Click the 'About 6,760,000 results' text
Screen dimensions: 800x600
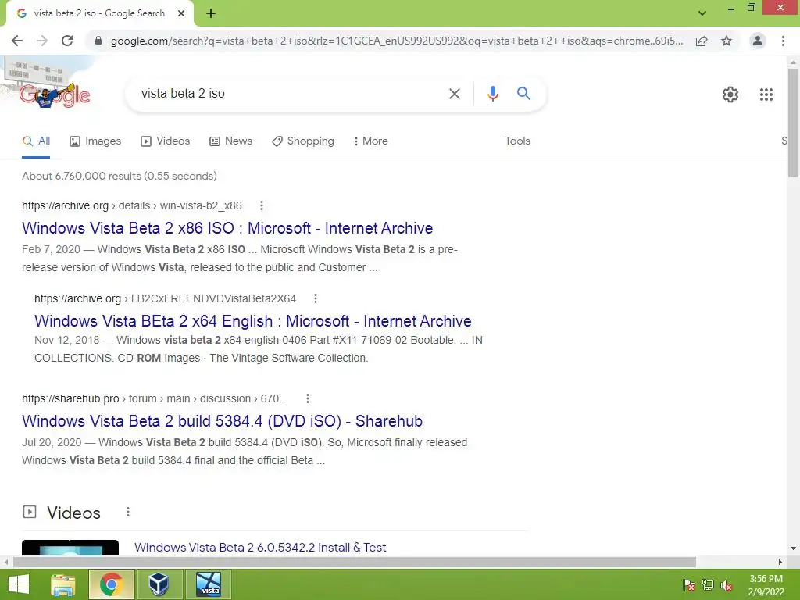pyautogui.click(x=120, y=176)
